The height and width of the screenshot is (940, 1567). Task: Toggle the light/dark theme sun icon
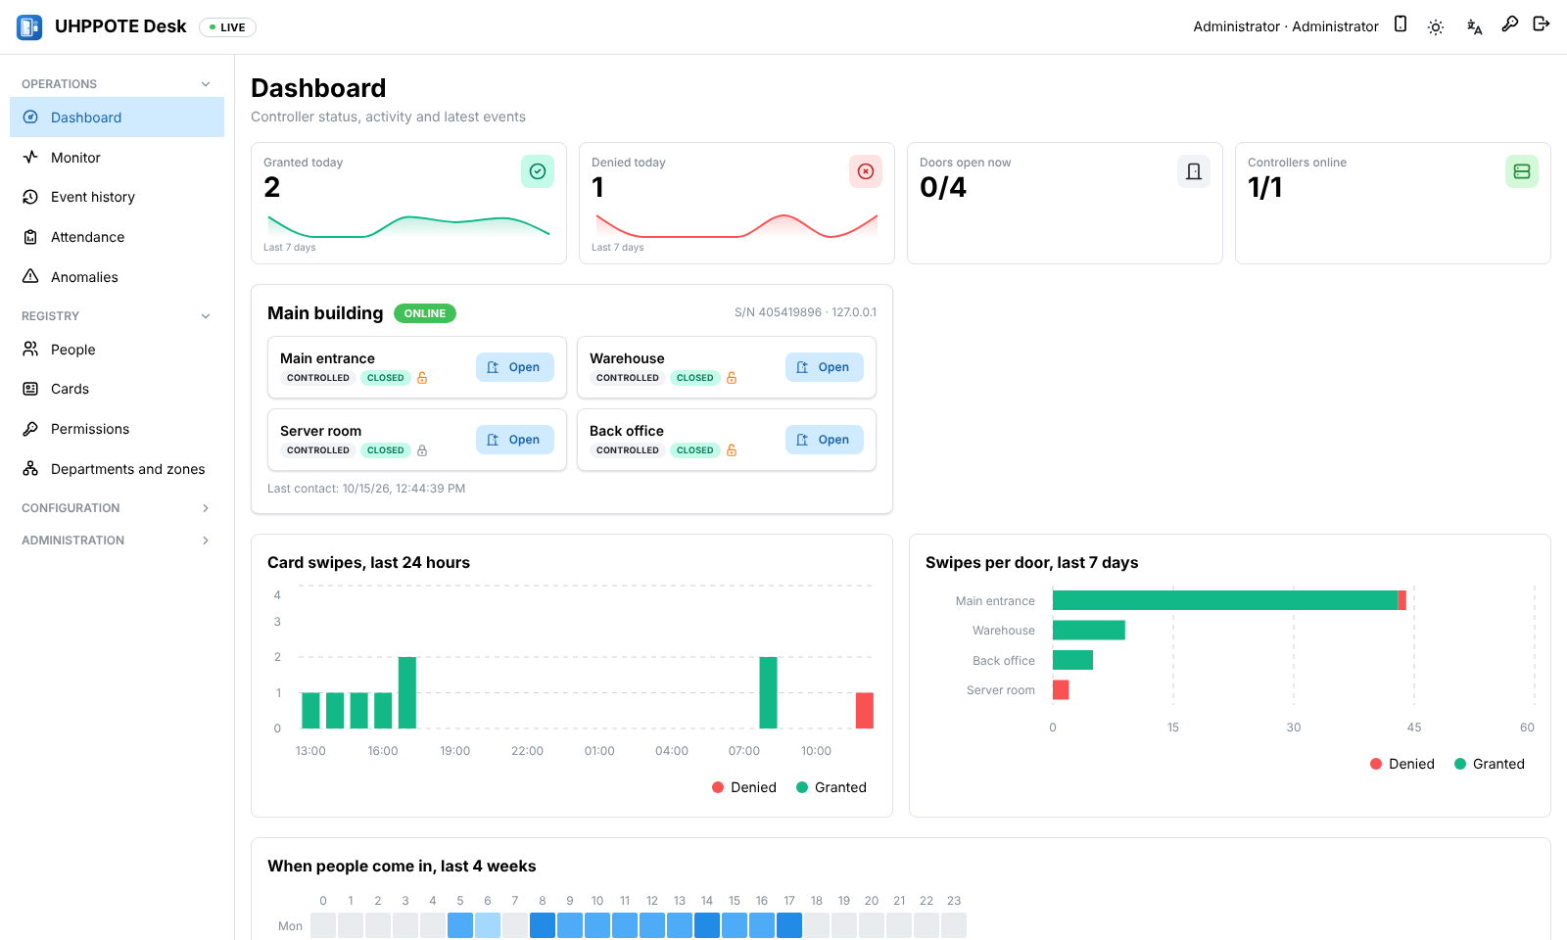[x=1436, y=27]
